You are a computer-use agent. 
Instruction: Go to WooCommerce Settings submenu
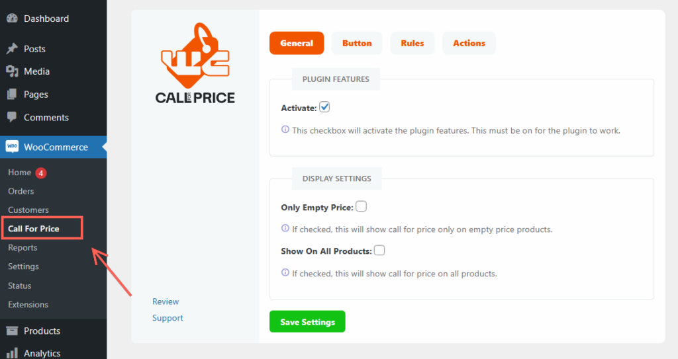23,266
